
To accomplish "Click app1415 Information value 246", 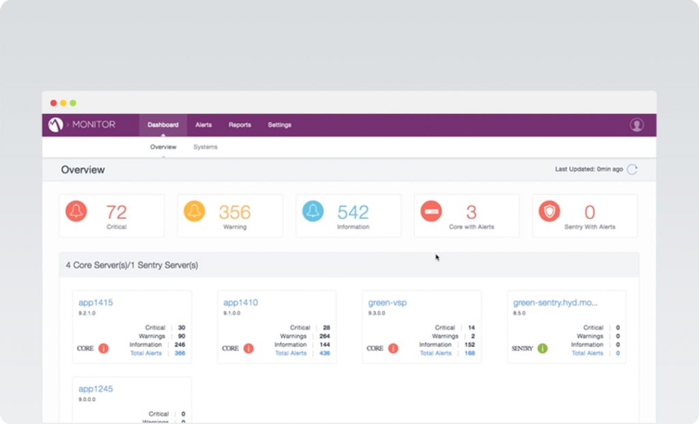I will click(x=180, y=345).
